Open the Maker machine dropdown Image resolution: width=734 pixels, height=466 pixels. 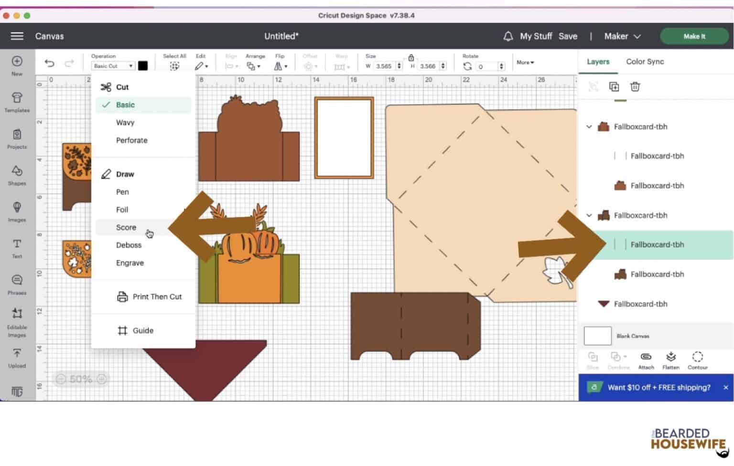[x=622, y=36]
